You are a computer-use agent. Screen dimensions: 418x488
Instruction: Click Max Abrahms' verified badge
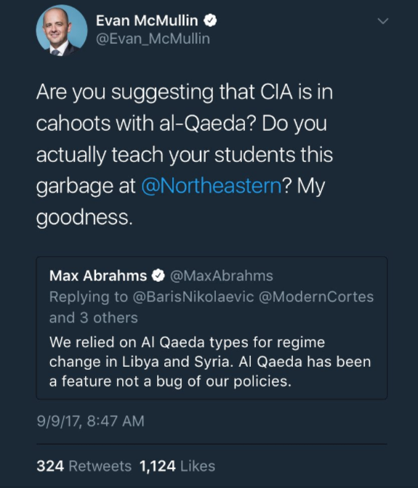pyautogui.click(x=158, y=276)
